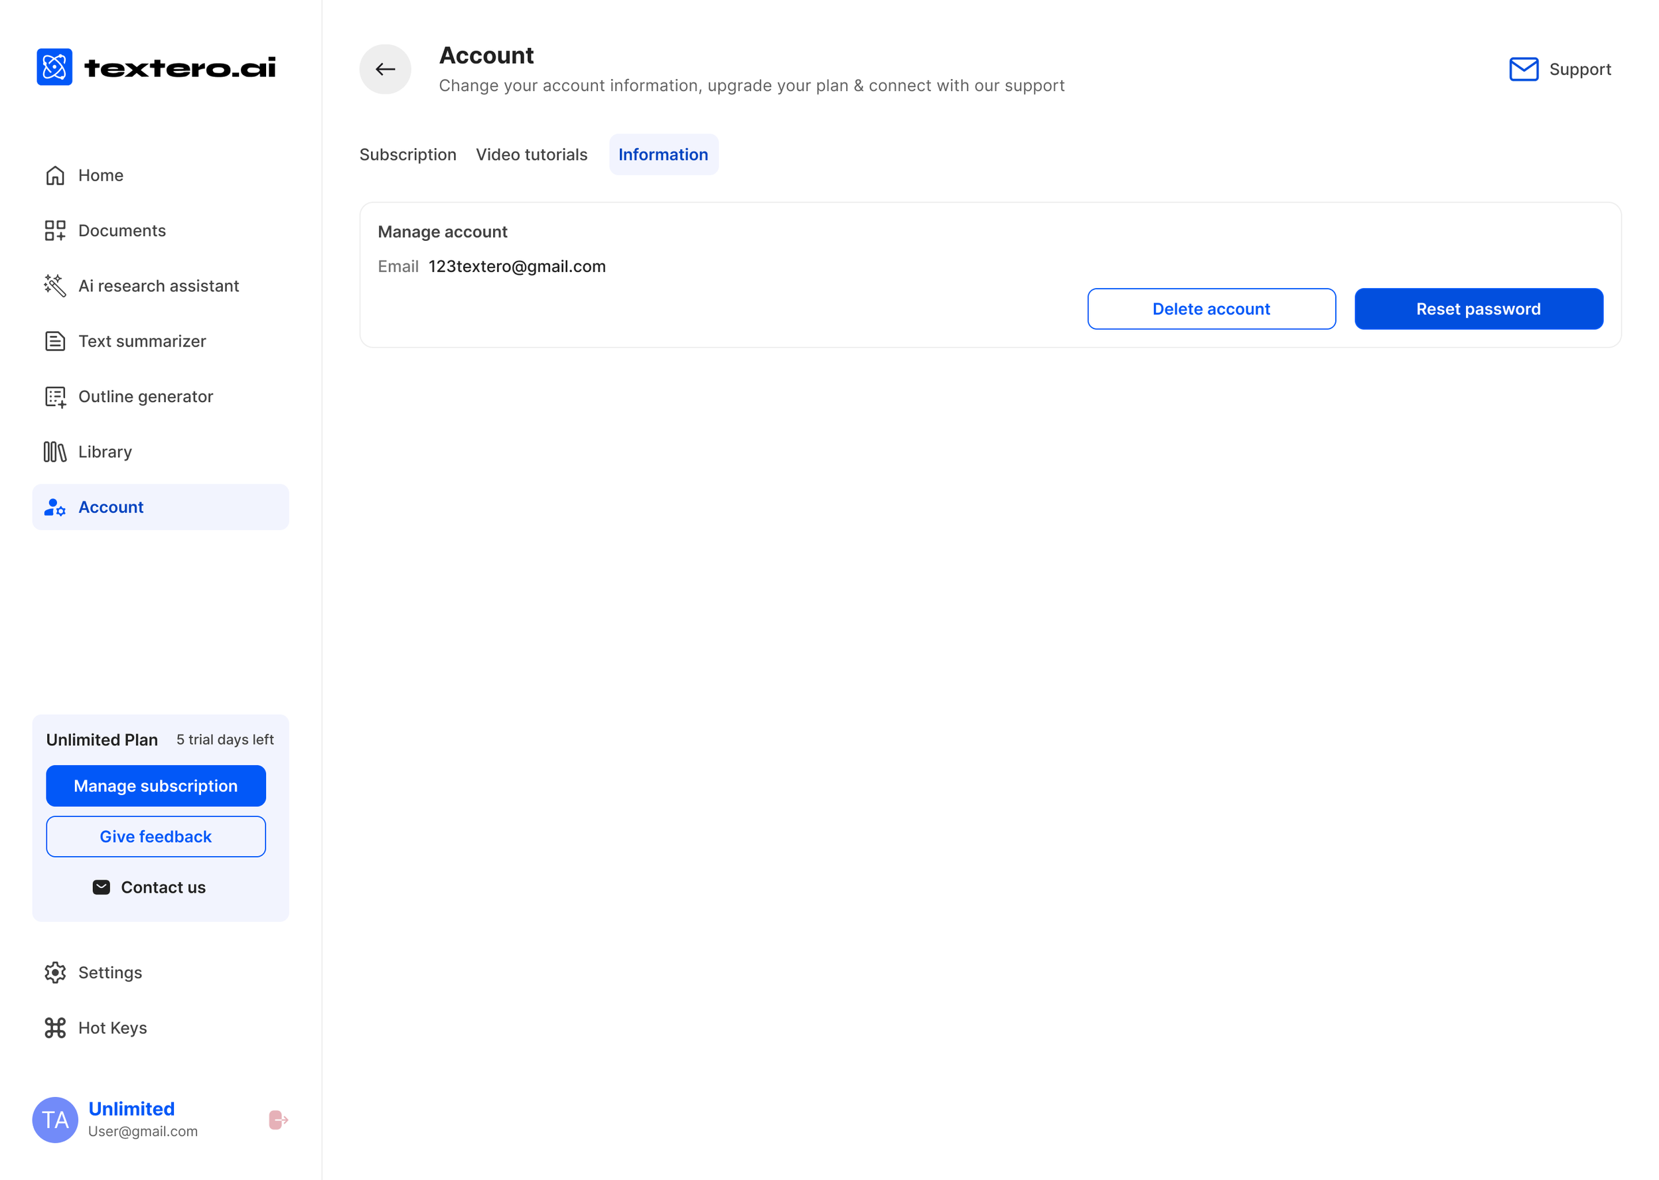This screenshot has width=1659, height=1180.
Task: Click the Reset password button
Action: pyautogui.click(x=1478, y=309)
